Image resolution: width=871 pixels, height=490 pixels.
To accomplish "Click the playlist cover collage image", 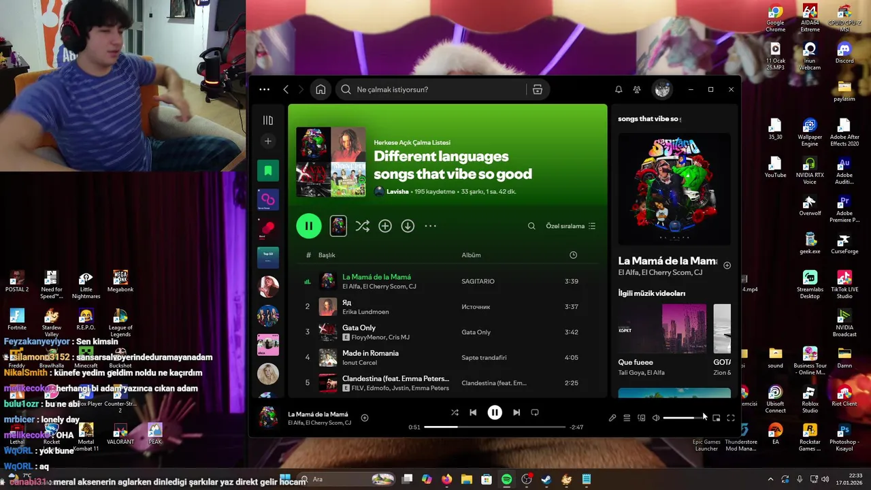I will point(331,163).
